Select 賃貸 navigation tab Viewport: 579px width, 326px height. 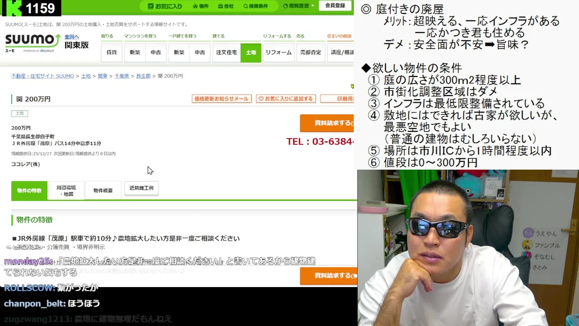point(112,53)
